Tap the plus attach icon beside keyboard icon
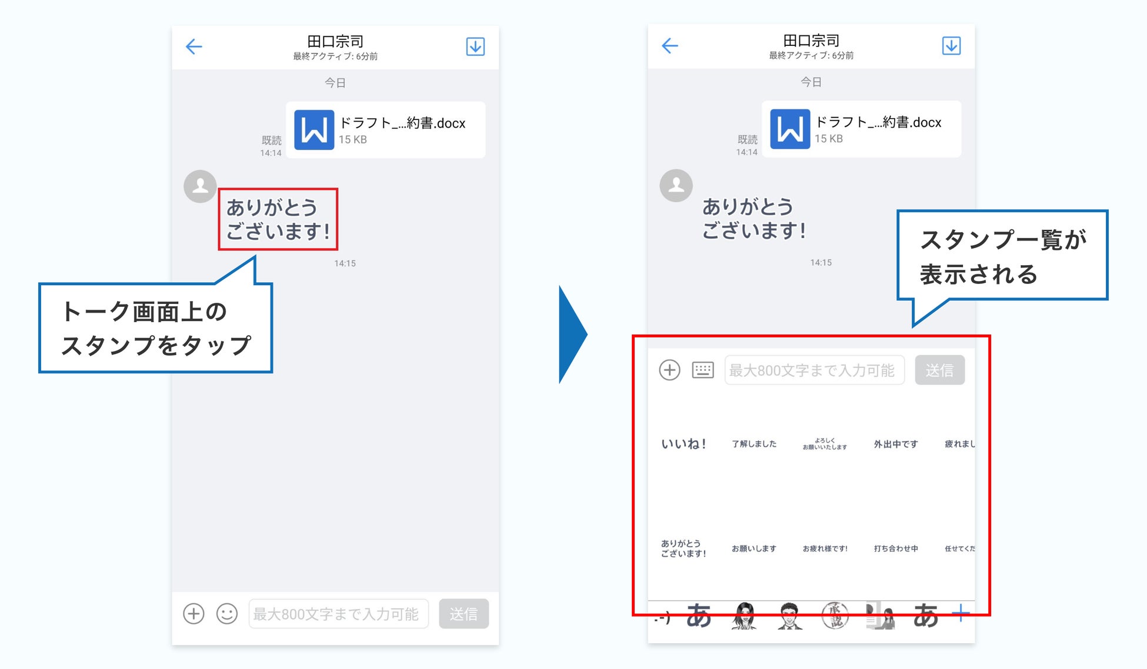Screen dimensions: 1147x669 pyautogui.click(x=669, y=370)
